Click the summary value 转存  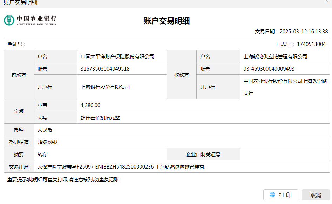pos(42,154)
